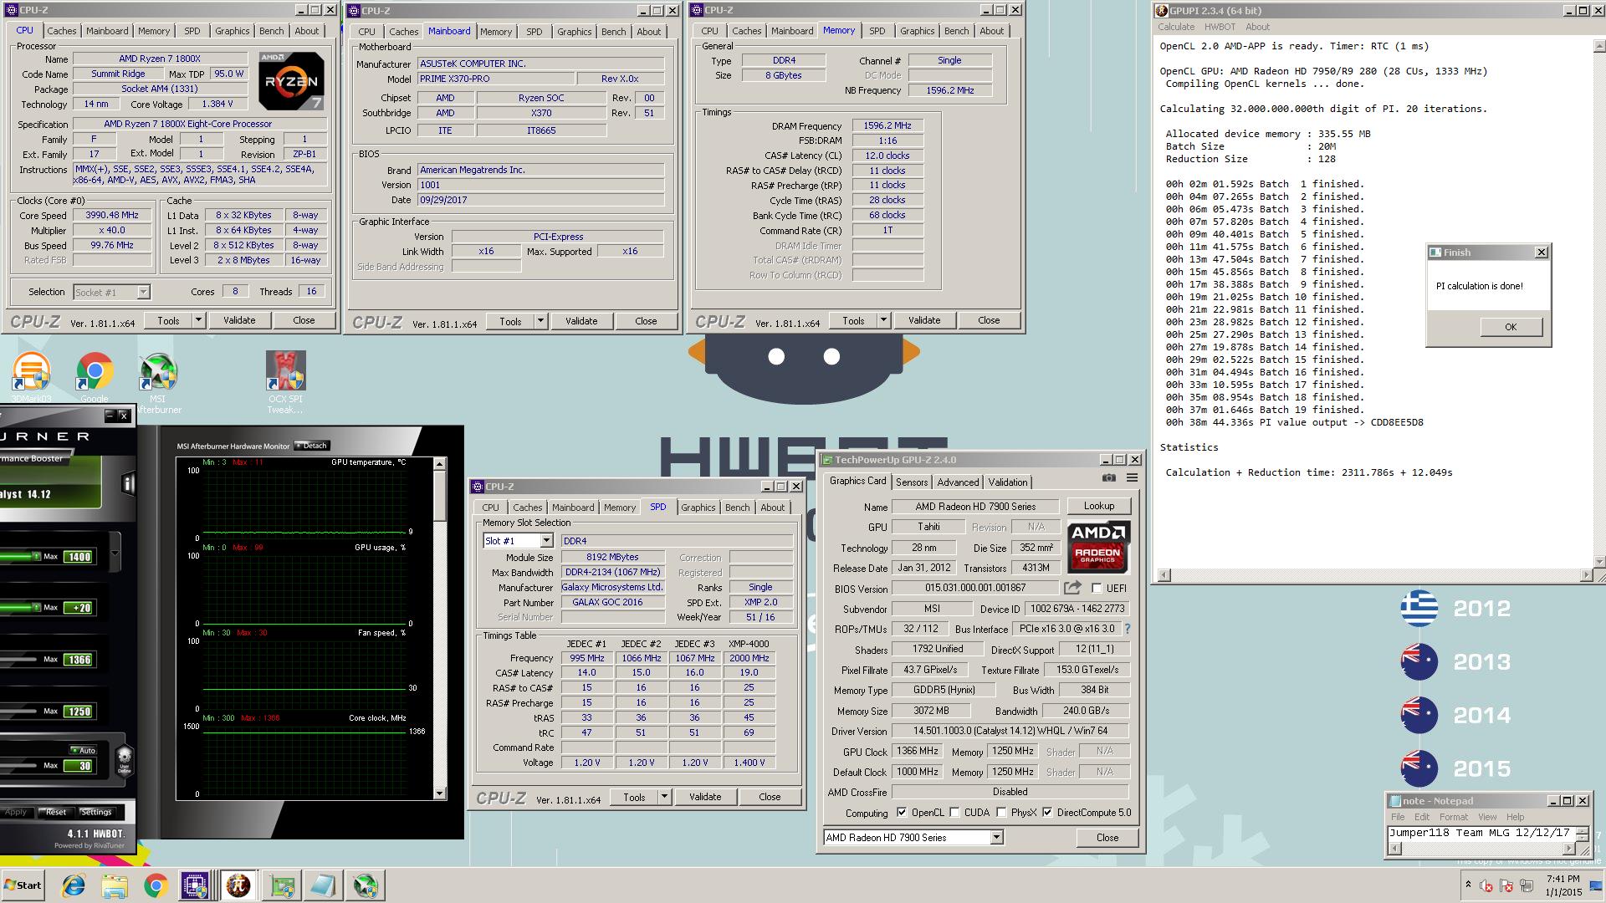This screenshot has width=1606, height=903.
Task: Click the Lookup button in GPU-Z
Action: 1098,506
